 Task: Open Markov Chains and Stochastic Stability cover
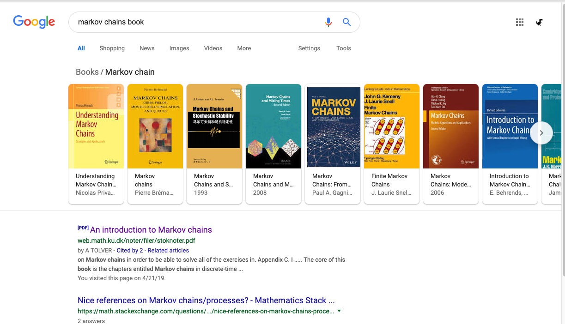[214, 126]
